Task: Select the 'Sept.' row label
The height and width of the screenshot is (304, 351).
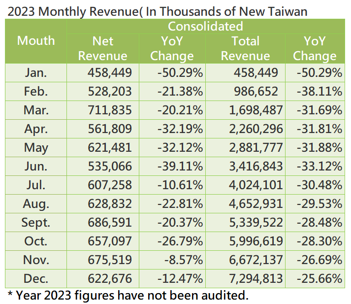Action: (x=36, y=223)
